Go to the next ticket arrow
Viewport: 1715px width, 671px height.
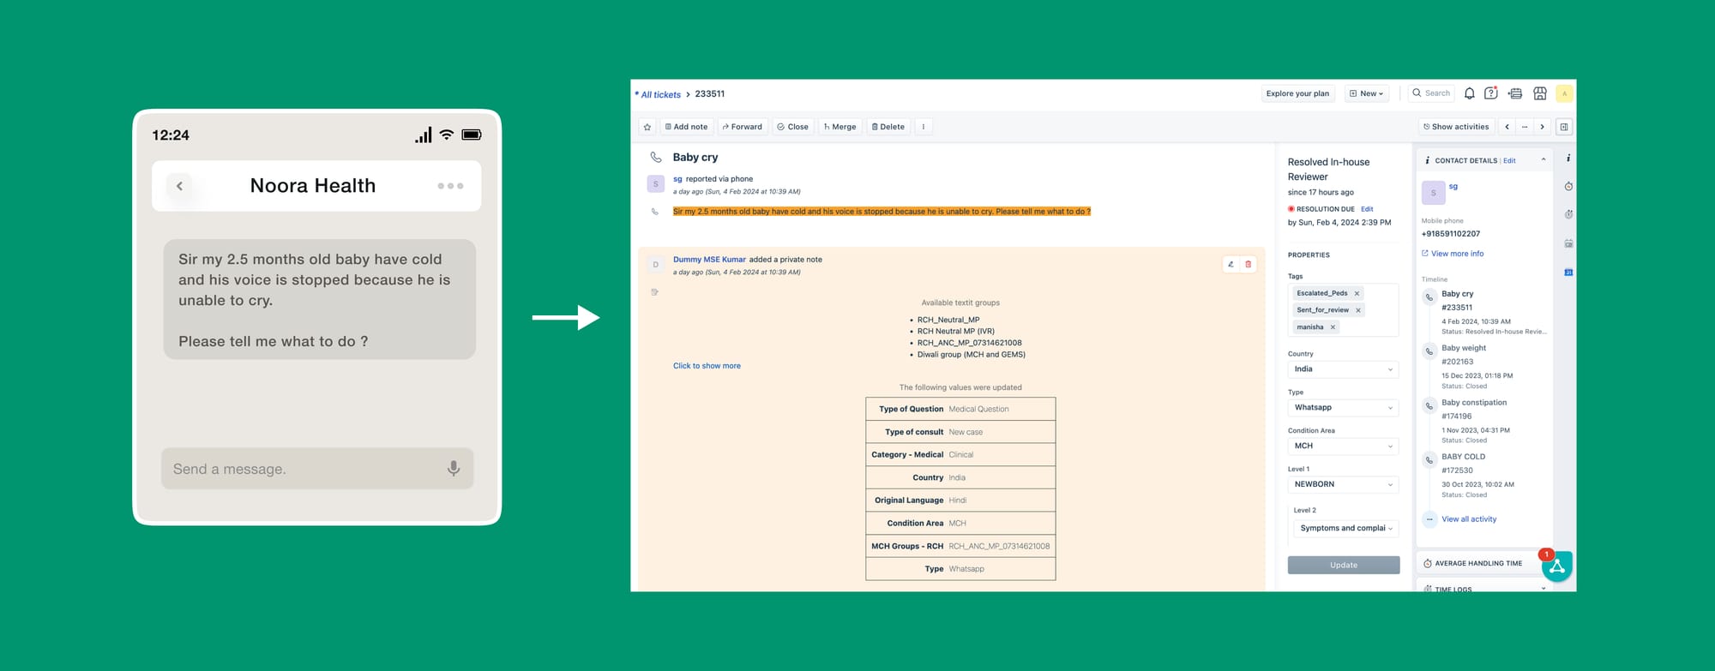[x=1542, y=127]
